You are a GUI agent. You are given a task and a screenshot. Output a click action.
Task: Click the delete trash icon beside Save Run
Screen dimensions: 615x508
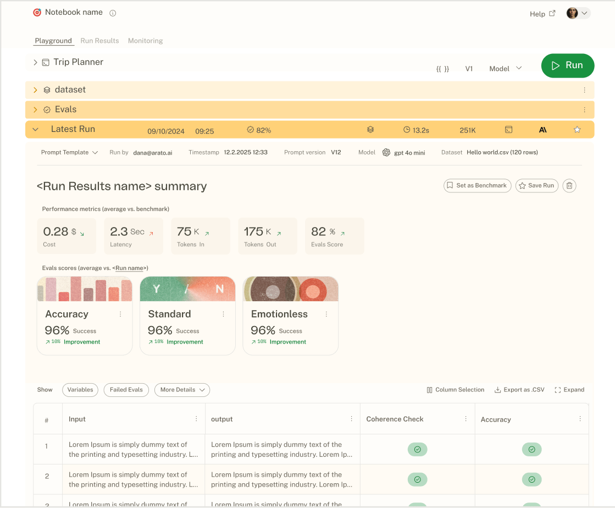[569, 186]
